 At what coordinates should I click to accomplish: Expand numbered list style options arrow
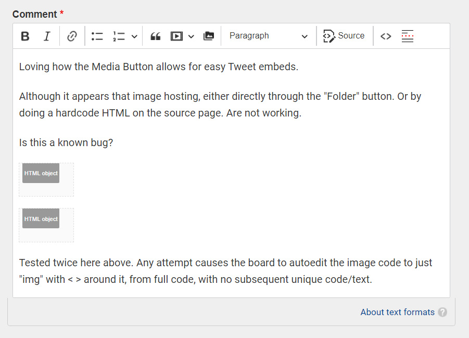tap(134, 36)
